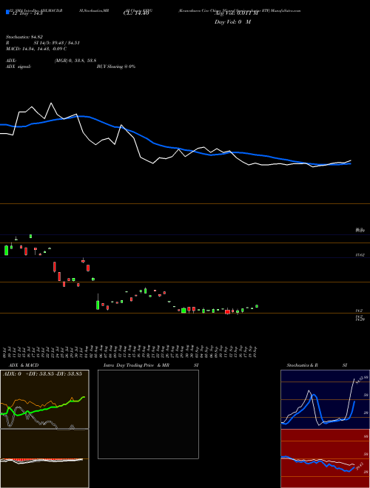Click the 'CL: 14.40' closing price text

[x=136, y=13]
